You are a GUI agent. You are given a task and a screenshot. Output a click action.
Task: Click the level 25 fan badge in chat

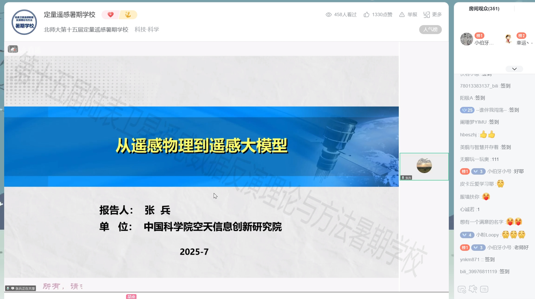point(467,110)
